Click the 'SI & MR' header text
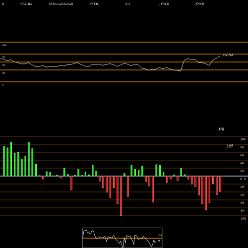The height and width of the screenshot is (248, 248). [26, 4]
